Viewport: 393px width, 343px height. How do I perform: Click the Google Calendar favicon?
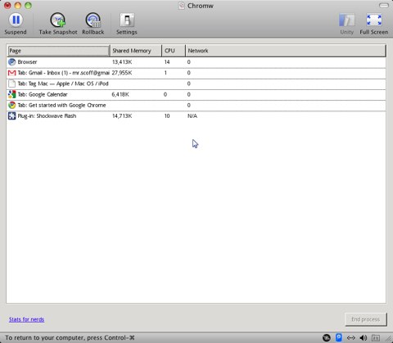11,94
